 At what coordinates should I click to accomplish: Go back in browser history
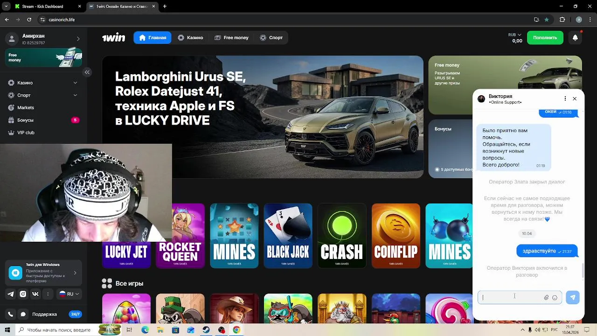coord(7,20)
